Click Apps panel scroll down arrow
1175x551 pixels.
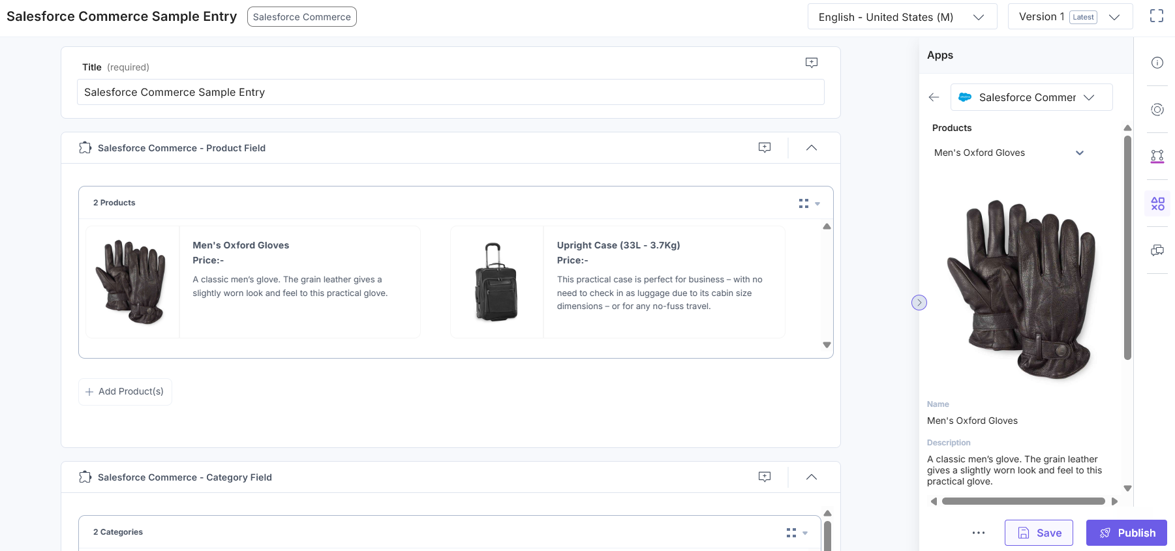(x=1127, y=488)
